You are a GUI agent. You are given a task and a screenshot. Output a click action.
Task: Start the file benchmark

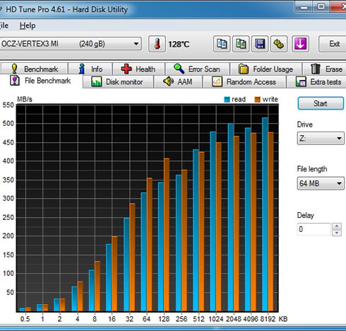[x=321, y=103]
